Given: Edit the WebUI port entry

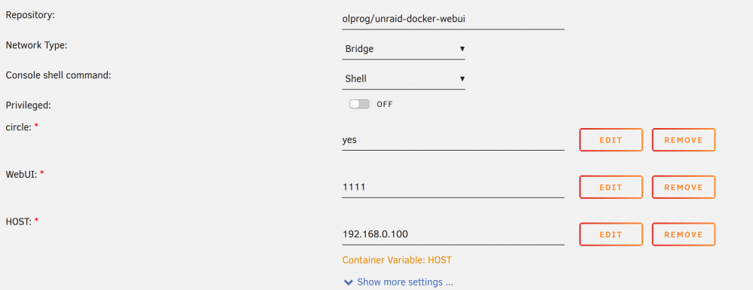Looking at the screenshot, I should pos(611,188).
